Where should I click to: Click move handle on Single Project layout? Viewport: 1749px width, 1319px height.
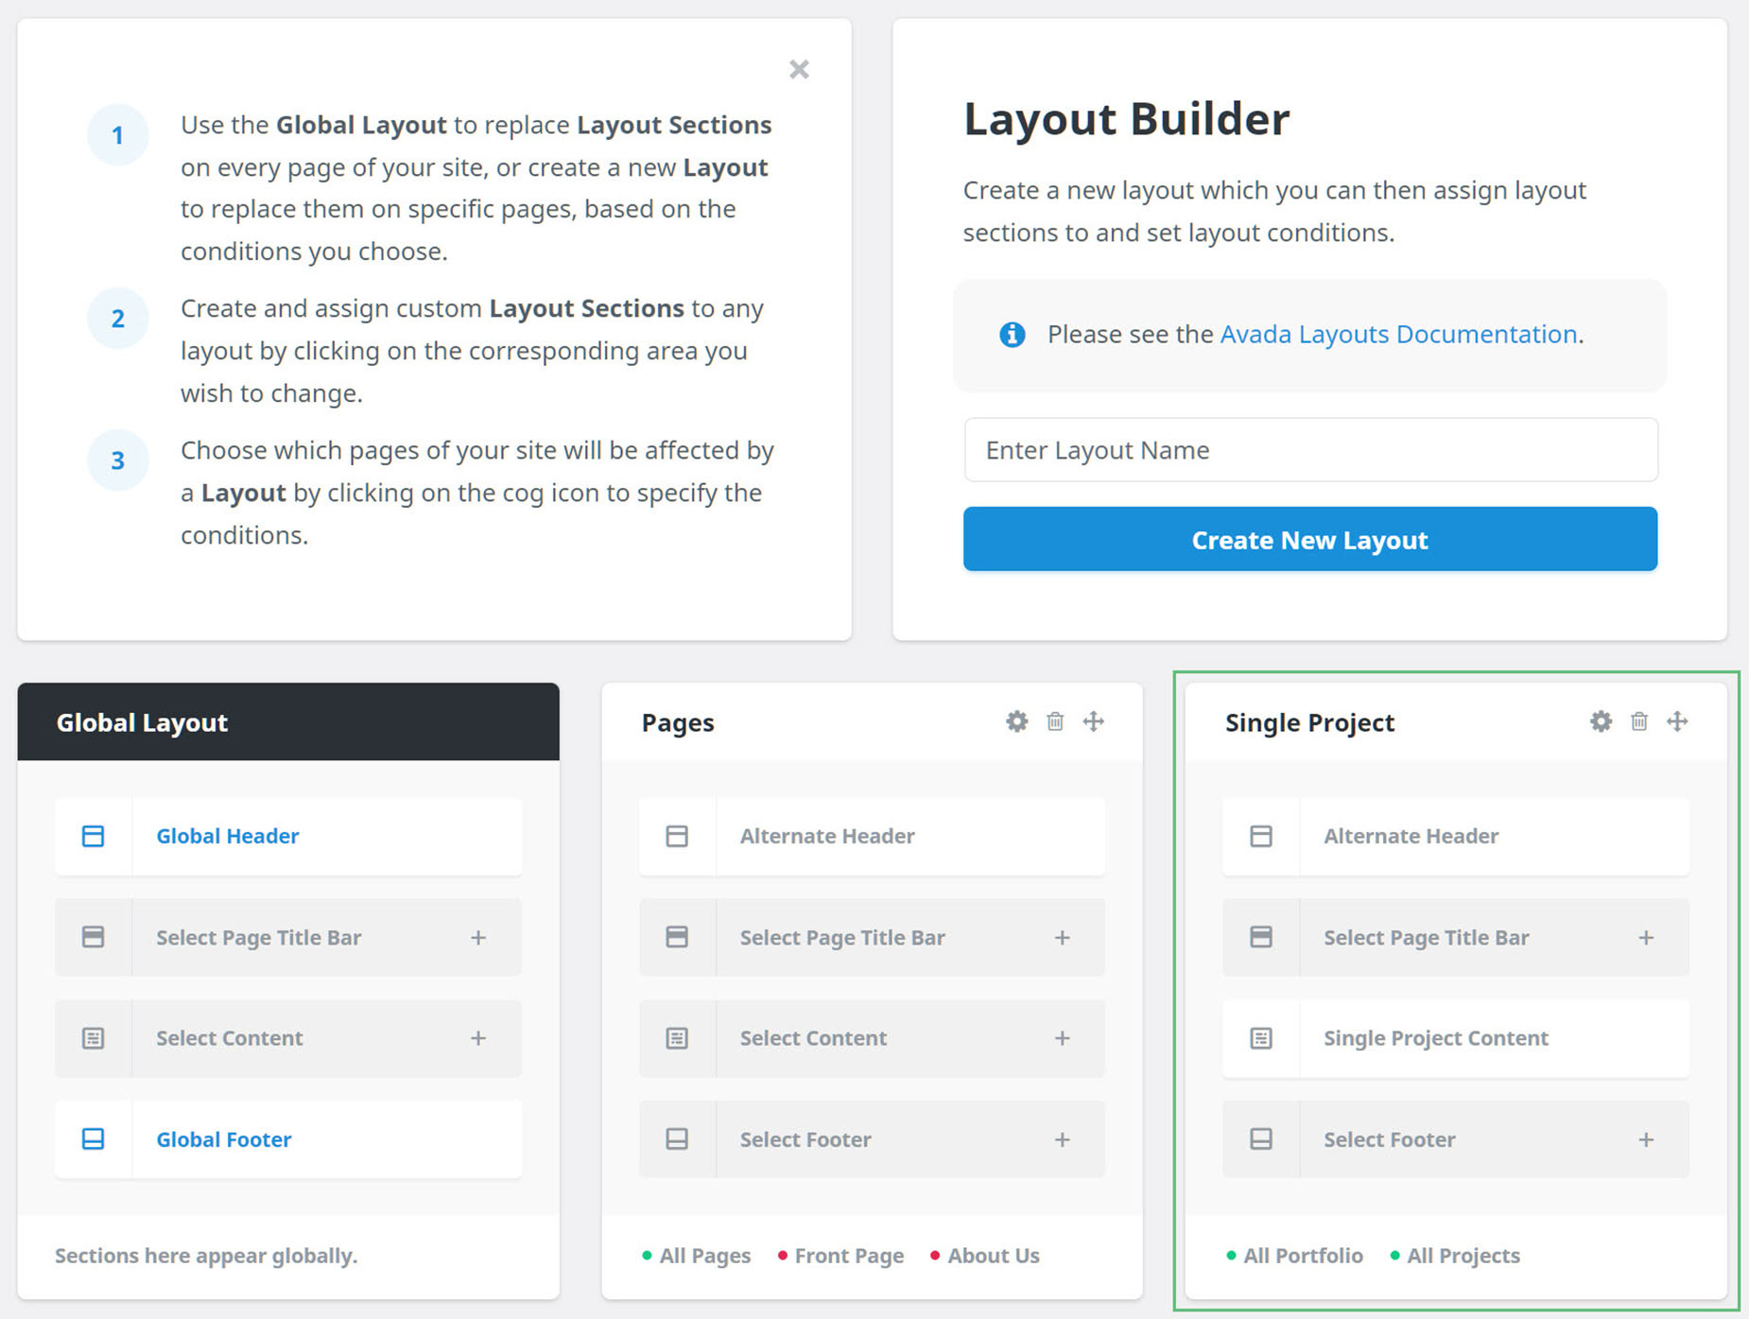point(1677,721)
